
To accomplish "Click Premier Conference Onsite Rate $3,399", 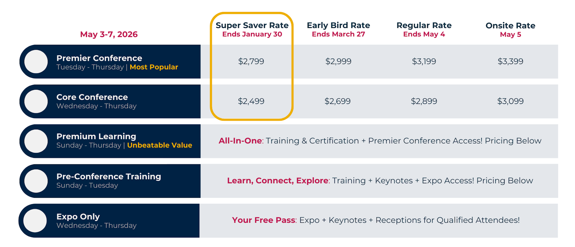I will click(x=511, y=61).
